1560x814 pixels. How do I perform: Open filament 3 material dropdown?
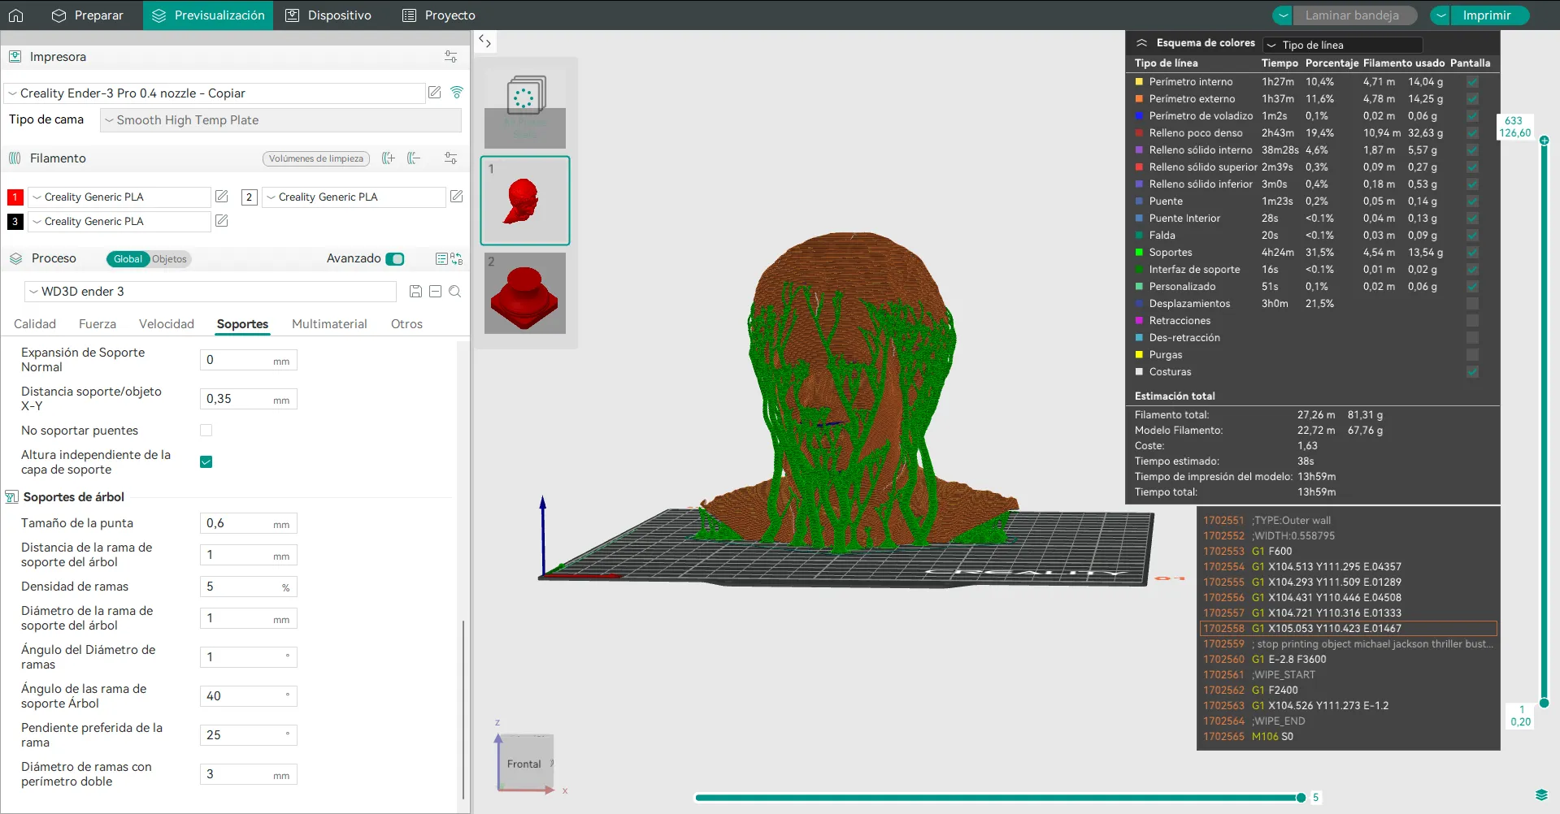[x=119, y=222]
